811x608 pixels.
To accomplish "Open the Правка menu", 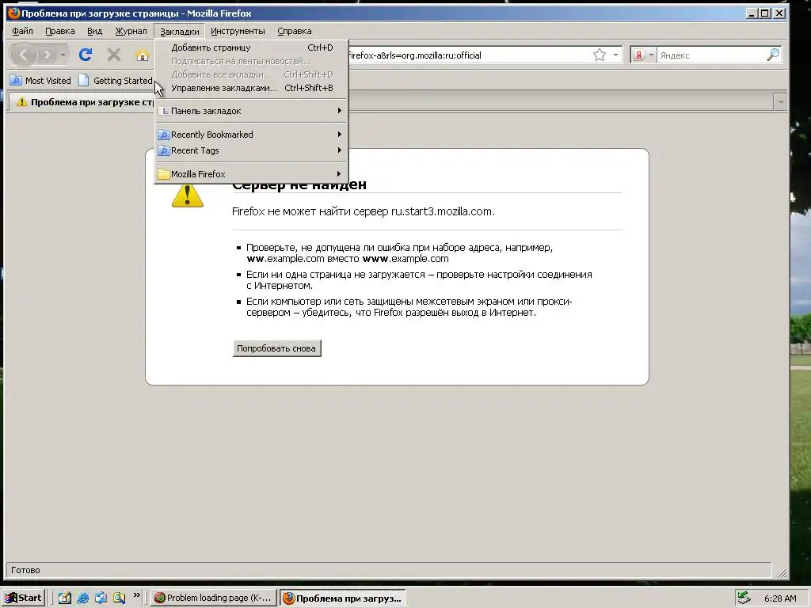I will [60, 31].
